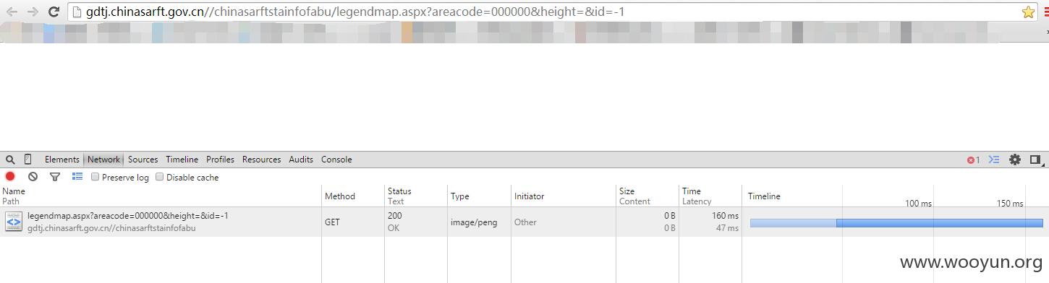This screenshot has height=283, width=1049.
Task: Click the document icon of legendmap.aspx request
Action: click(x=14, y=222)
